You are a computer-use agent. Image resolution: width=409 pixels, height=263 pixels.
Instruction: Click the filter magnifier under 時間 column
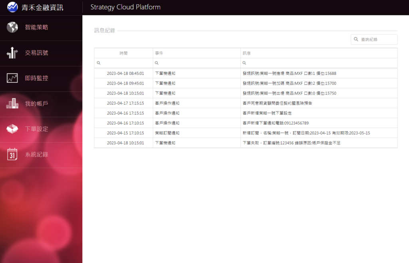(99, 63)
